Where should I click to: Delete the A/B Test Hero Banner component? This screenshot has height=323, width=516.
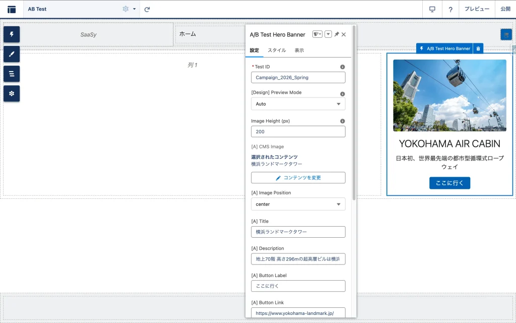(x=478, y=48)
